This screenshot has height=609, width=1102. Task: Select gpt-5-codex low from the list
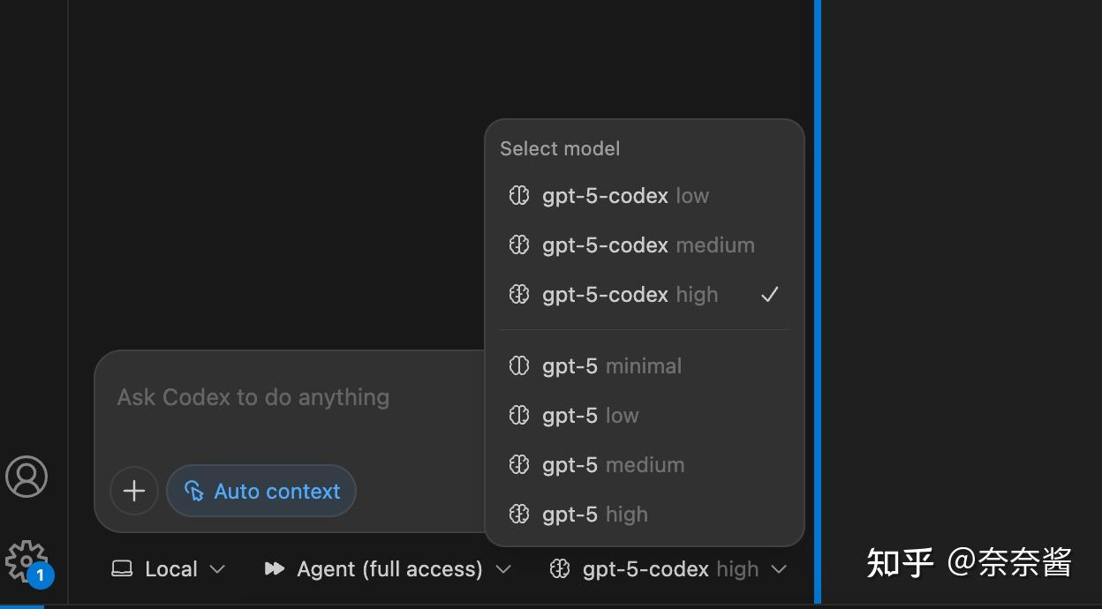(625, 196)
